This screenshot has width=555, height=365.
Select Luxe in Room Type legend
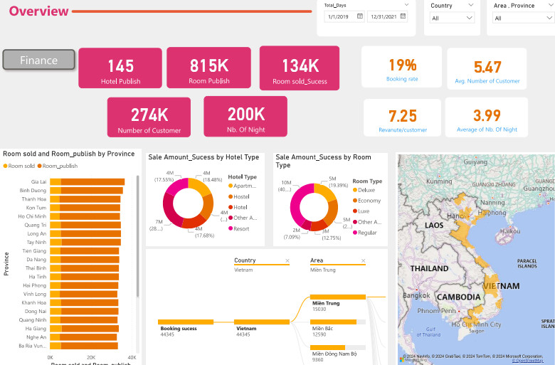pos(361,211)
